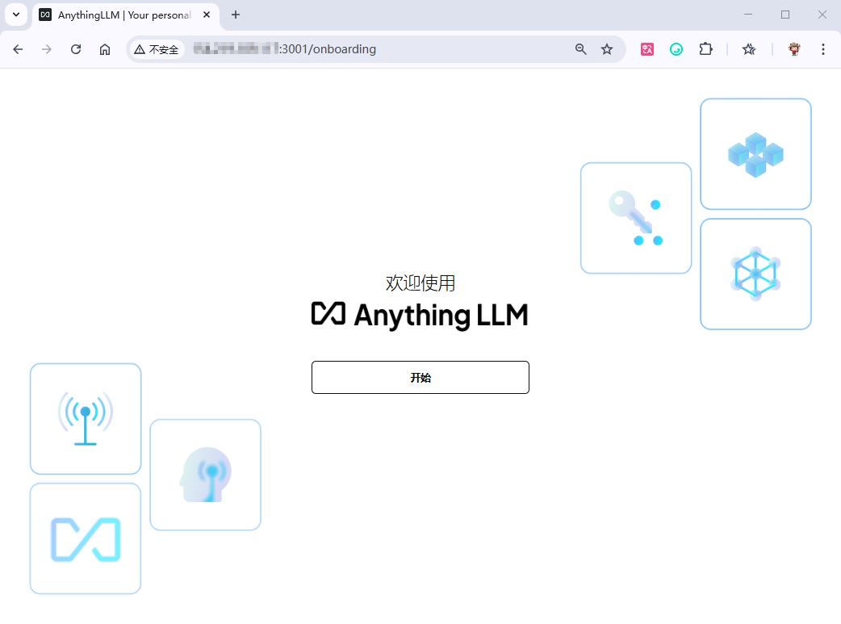The height and width of the screenshot is (624, 841).
Task: Open the Extensions puzzle menu
Action: (x=705, y=49)
